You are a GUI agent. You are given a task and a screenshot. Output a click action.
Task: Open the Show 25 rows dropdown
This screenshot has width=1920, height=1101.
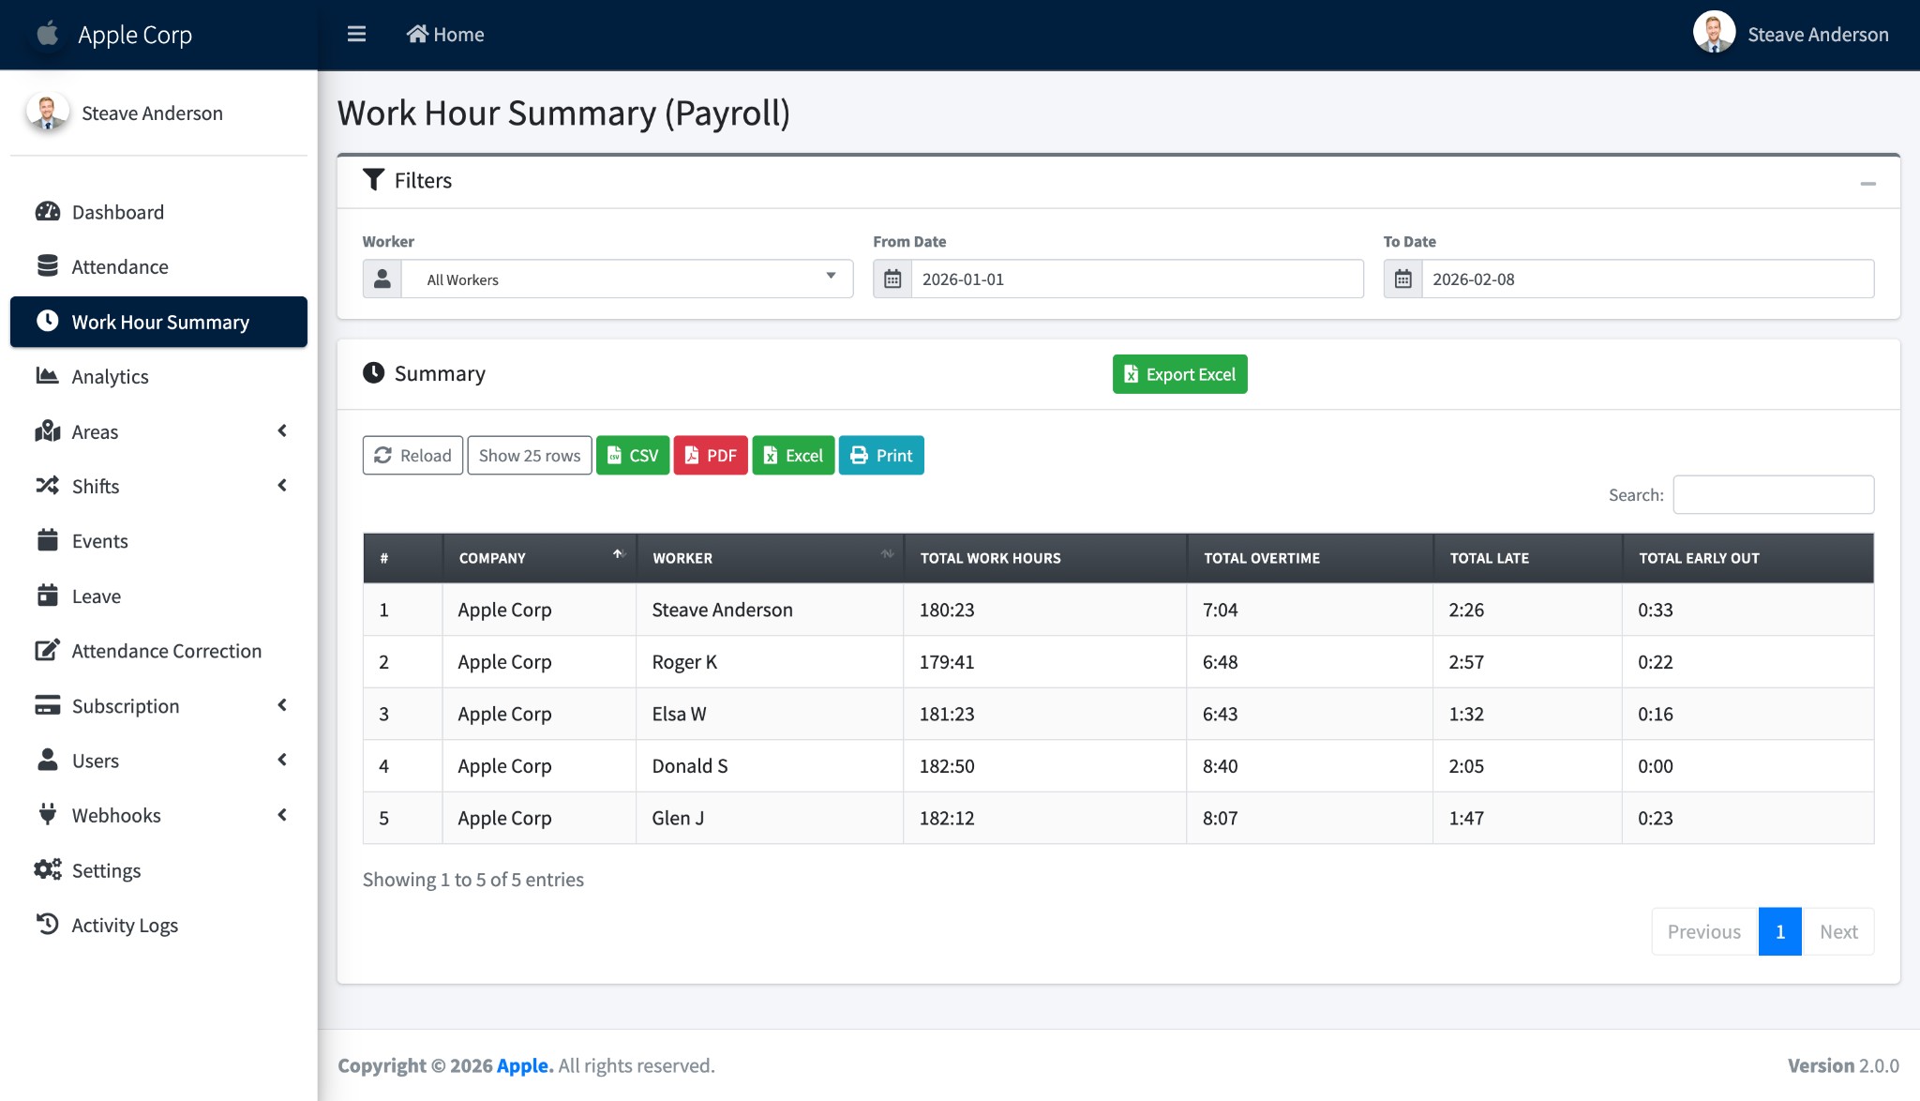[x=530, y=456]
